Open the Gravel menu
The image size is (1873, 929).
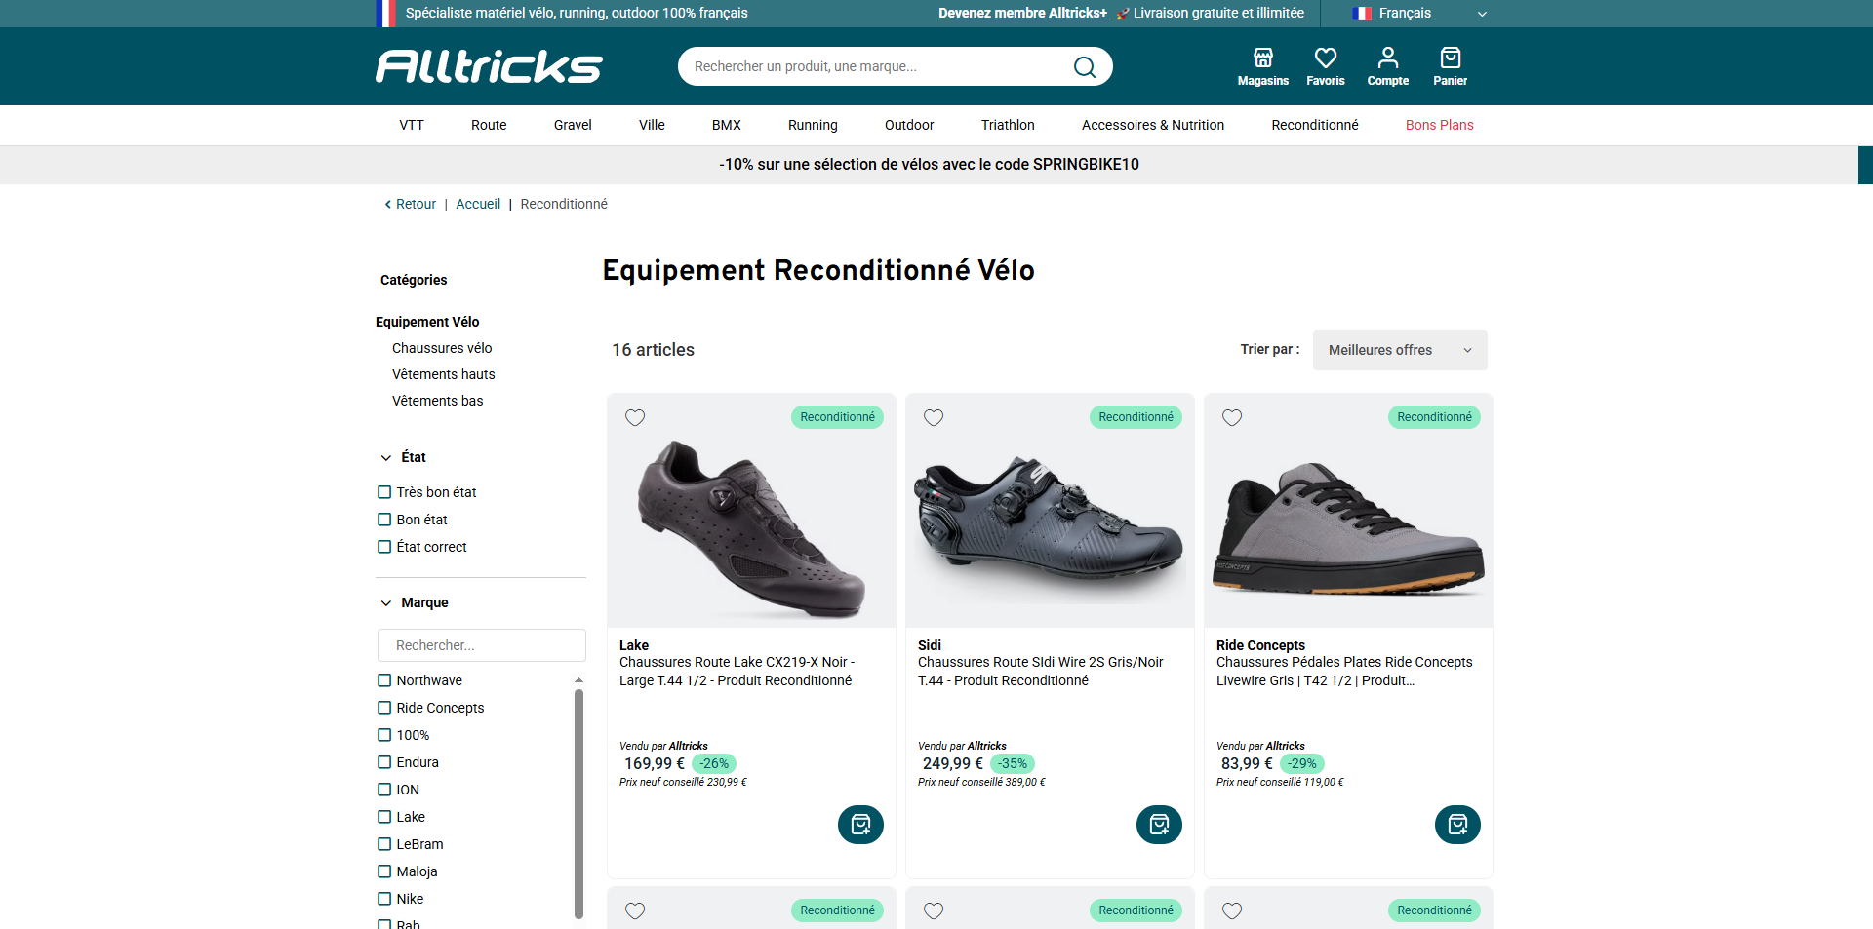[x=573, y=125]
